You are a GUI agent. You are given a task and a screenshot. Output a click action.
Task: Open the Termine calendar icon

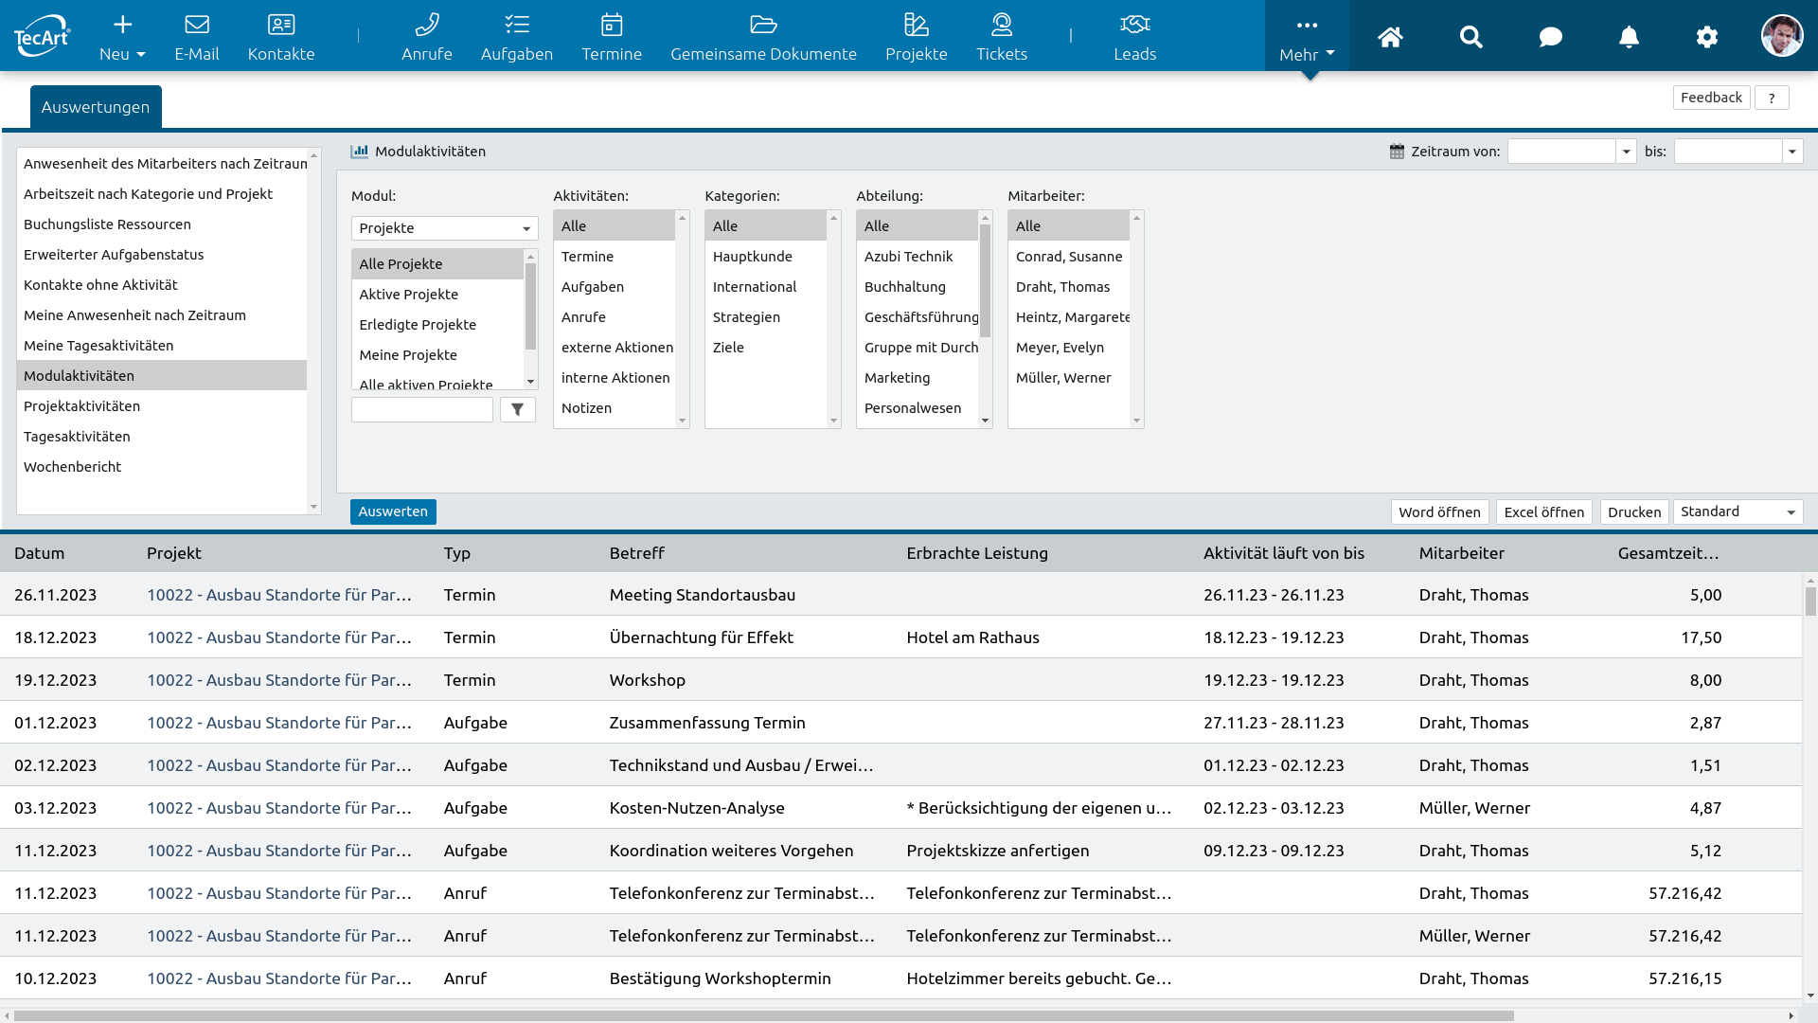point(612,25)
